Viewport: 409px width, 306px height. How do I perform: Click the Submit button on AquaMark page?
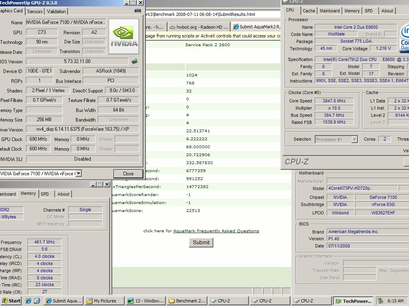[x=201, y=243]
